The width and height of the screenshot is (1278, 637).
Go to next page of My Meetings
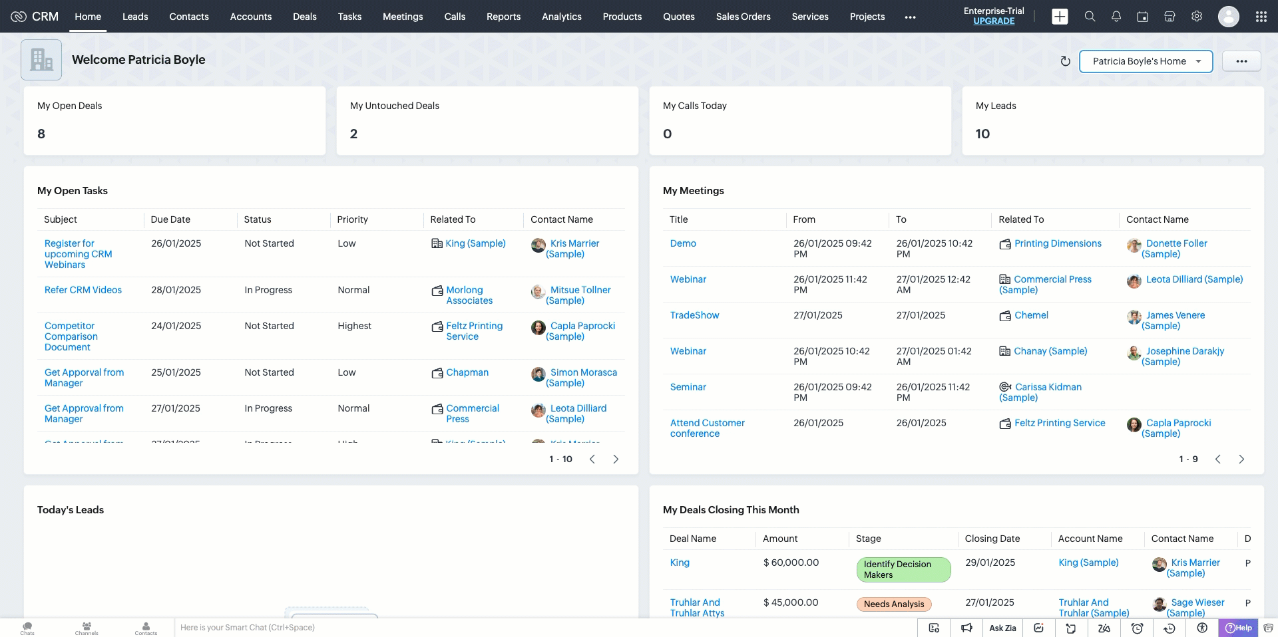click(x=1241, y=459)
